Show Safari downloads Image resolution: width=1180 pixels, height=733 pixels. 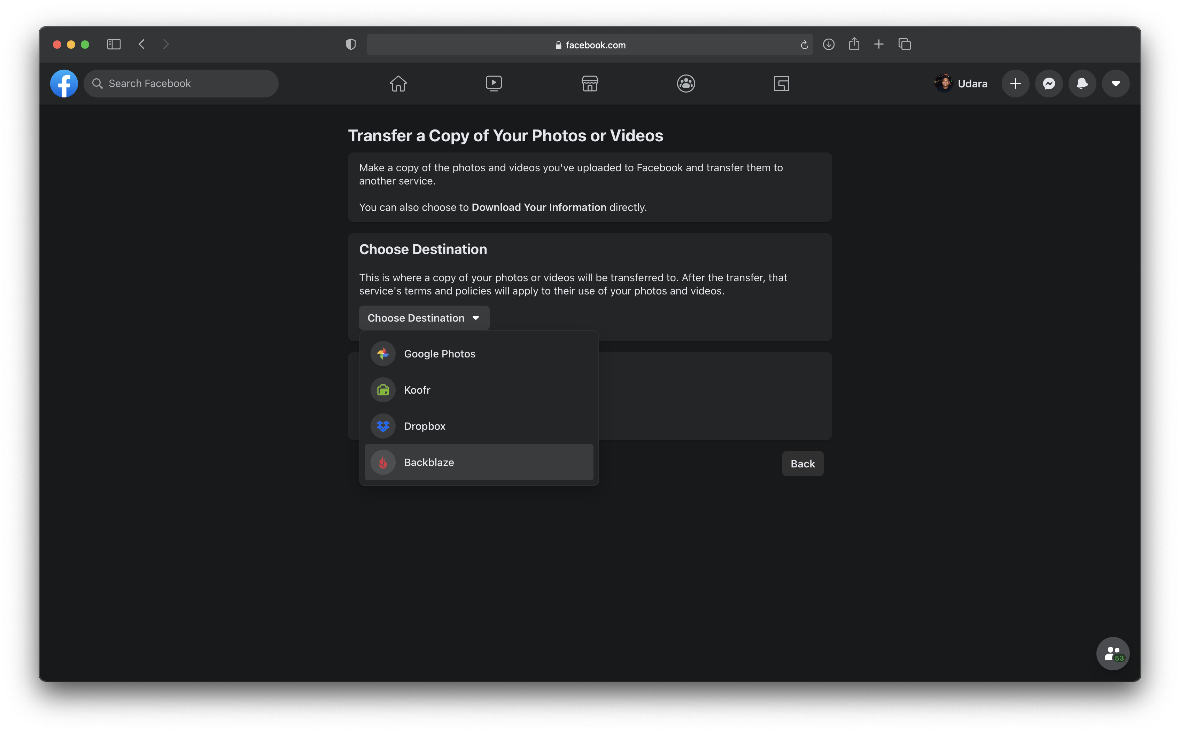pyautogui.click(x=828, y=45)
